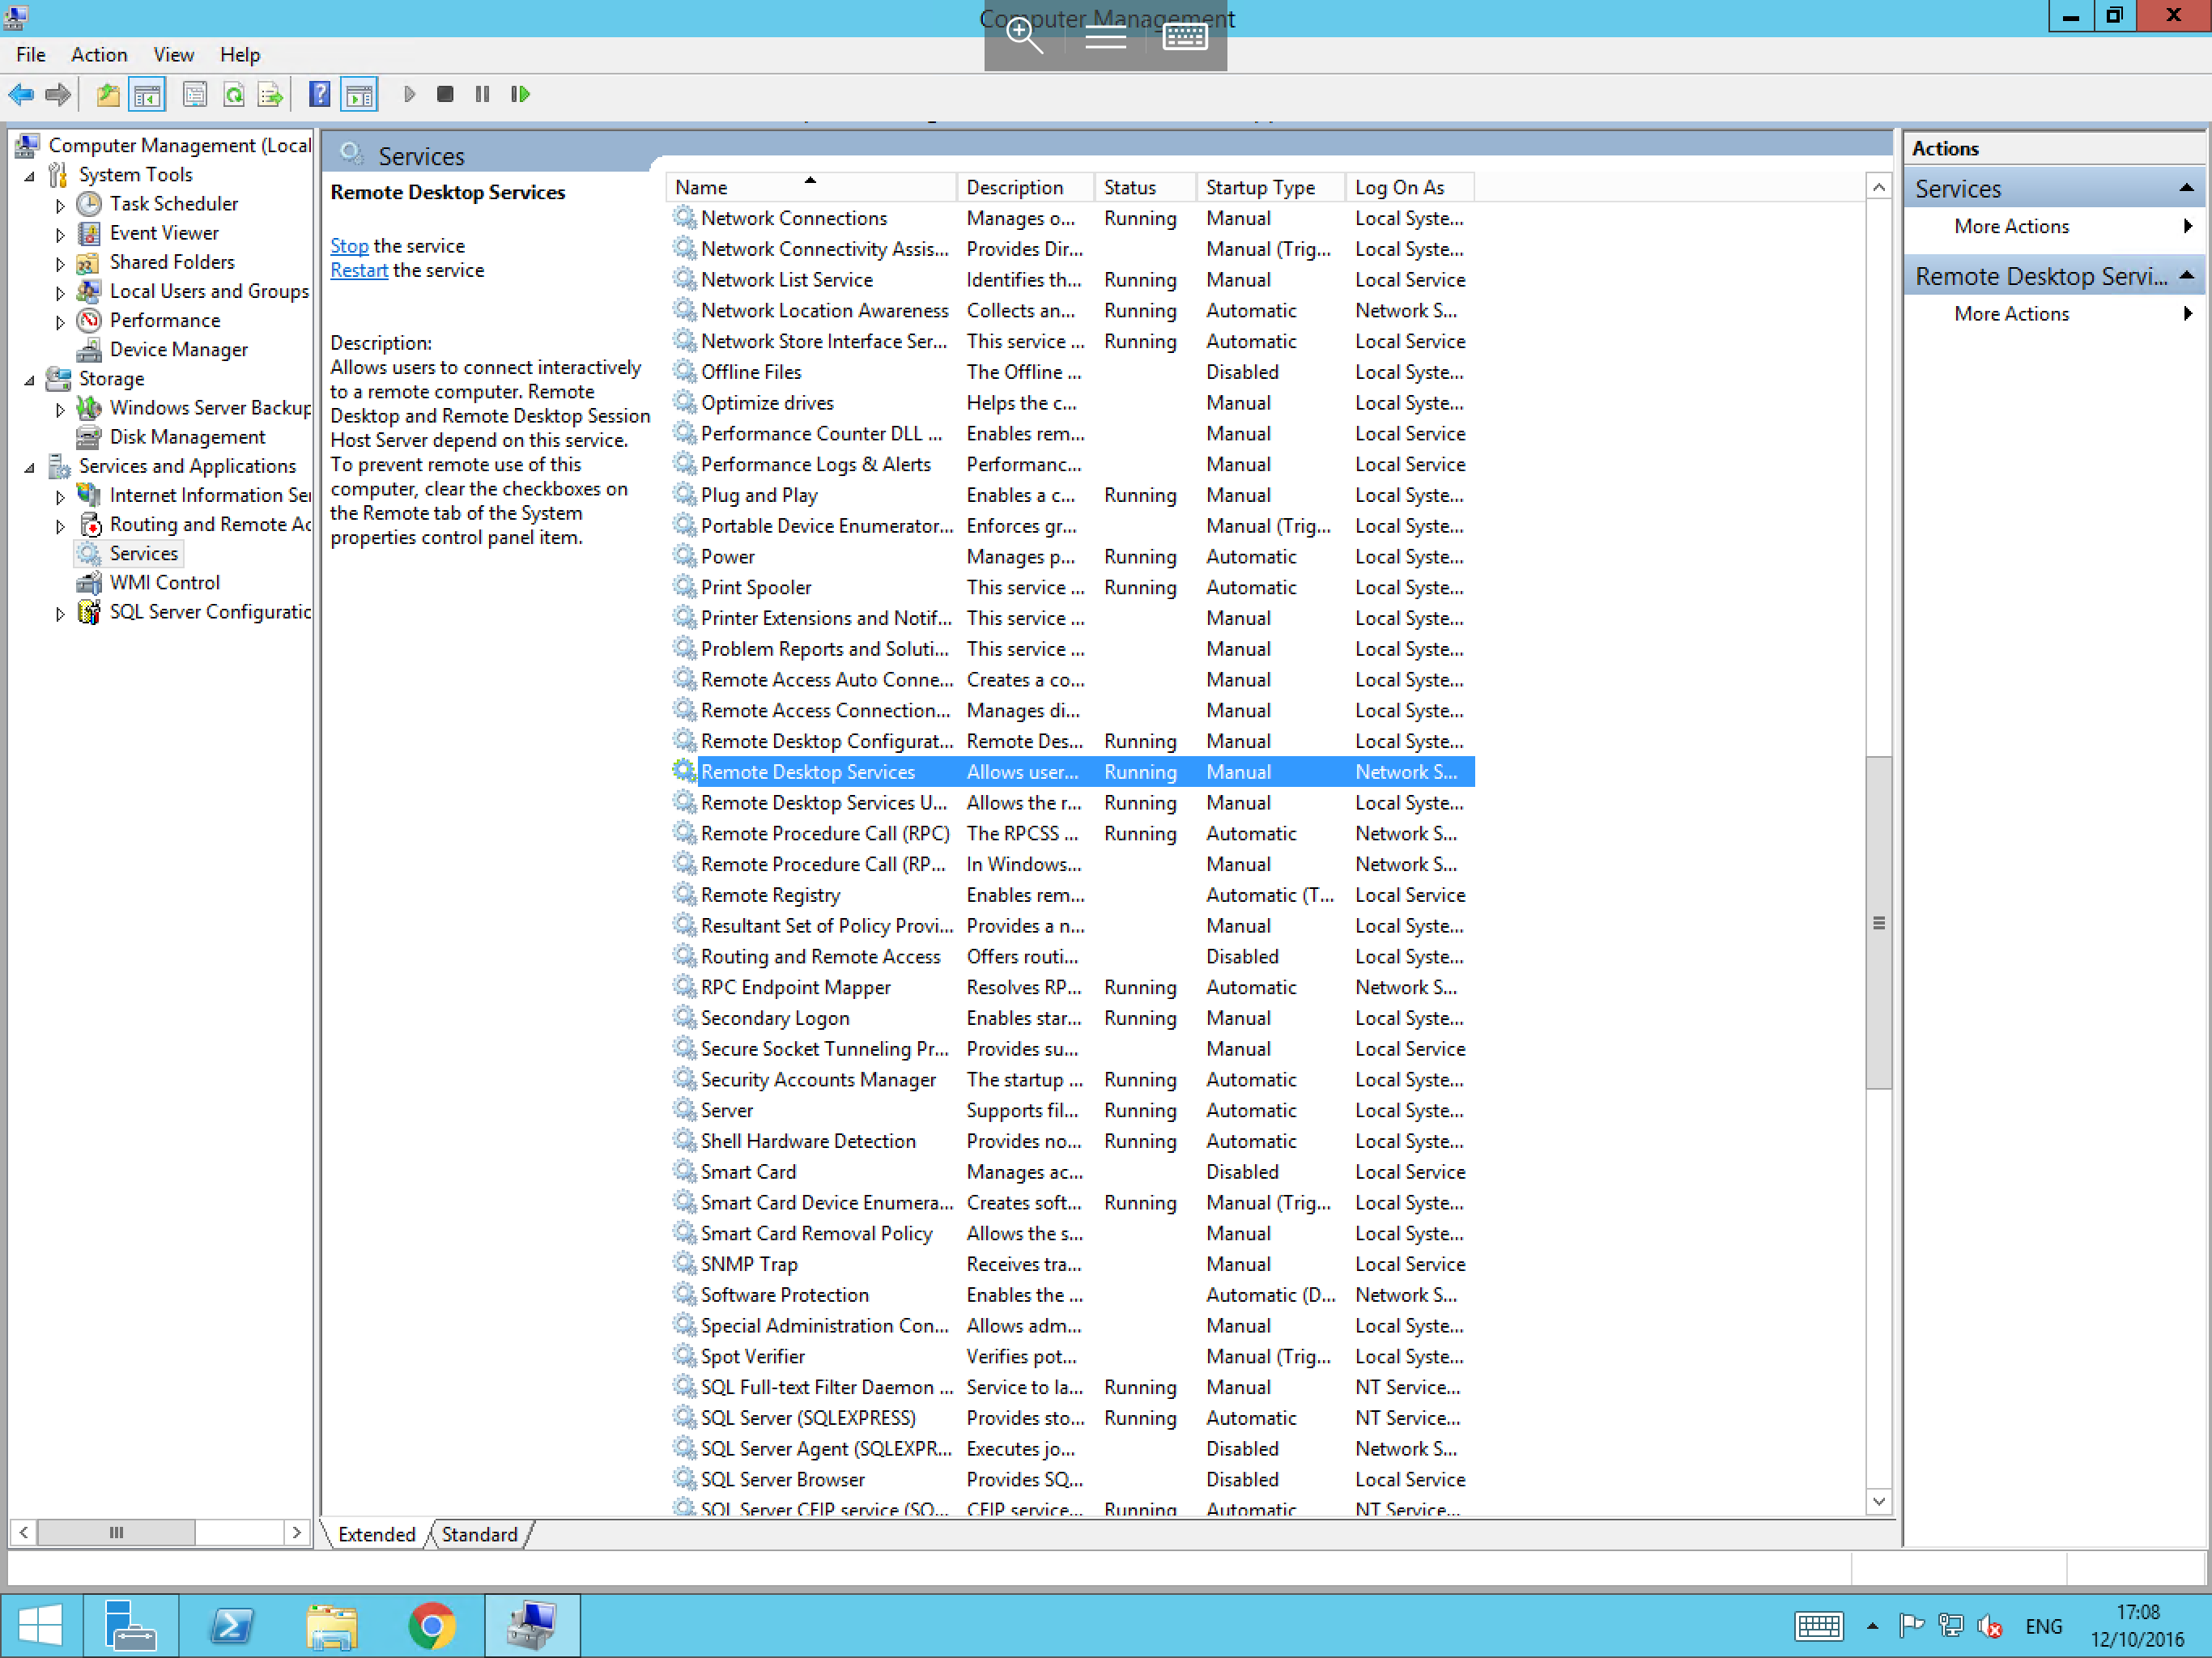
Task: Open the Help toolbar icon
Action: point(320,94)
